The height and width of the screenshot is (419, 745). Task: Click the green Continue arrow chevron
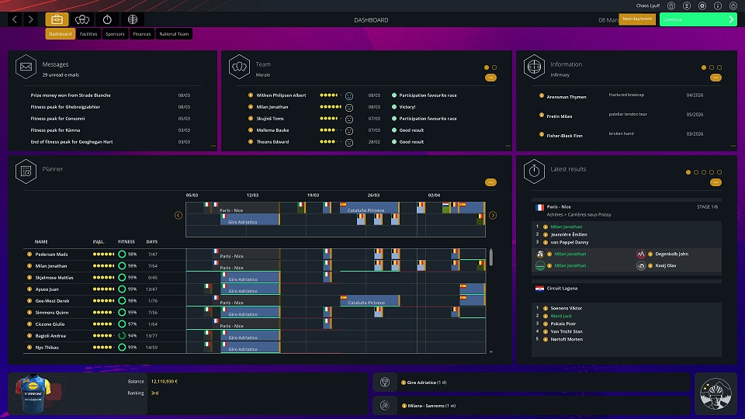click(x=731, y=19)
